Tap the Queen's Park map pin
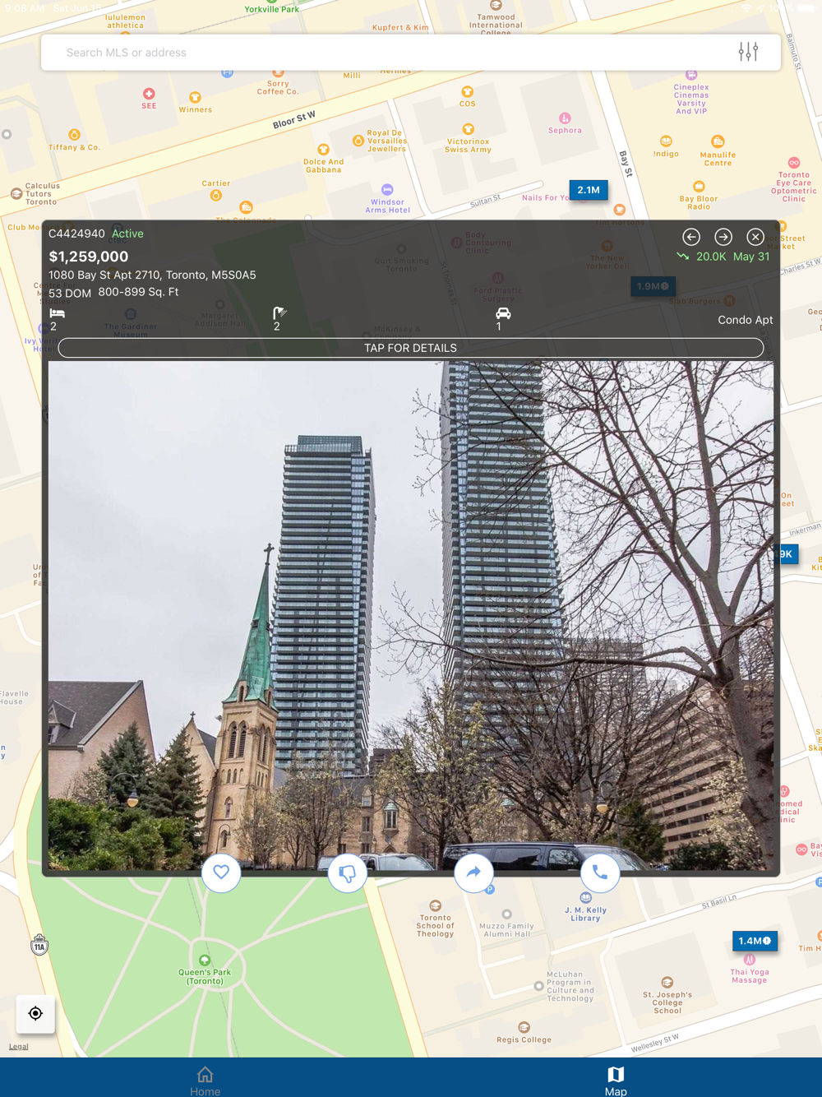 tap(205, 960)
